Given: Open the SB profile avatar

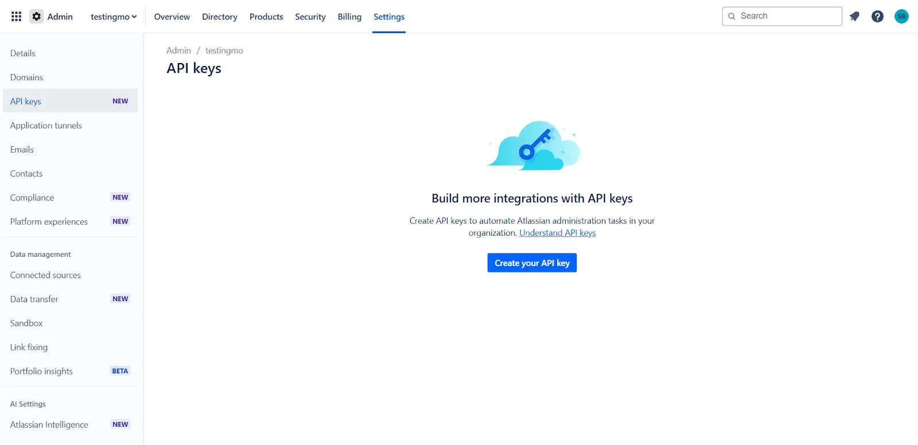Looking at the screenshot, I should [x=901, y=17].
